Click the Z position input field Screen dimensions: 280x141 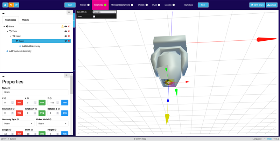pos(52,102)
